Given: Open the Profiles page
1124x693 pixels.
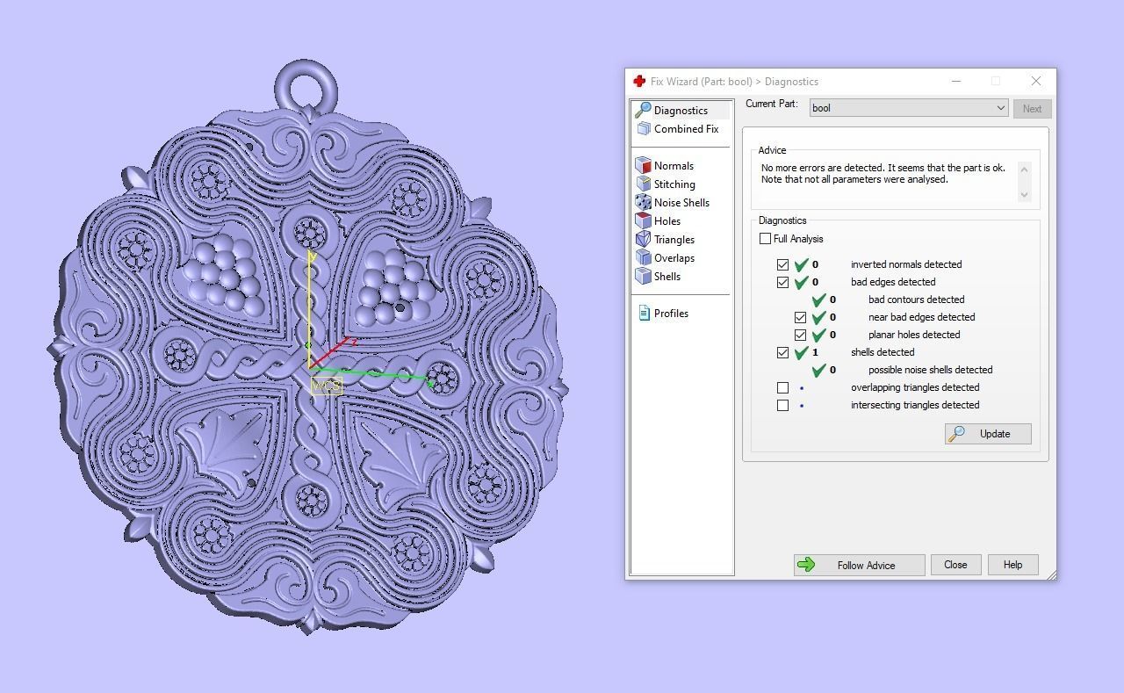Looking at the screenshot, I should [671, 314].
